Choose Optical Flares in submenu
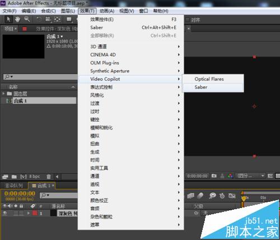Image resolution: width=280 pixels, height=240 pixels. [213, 79]
